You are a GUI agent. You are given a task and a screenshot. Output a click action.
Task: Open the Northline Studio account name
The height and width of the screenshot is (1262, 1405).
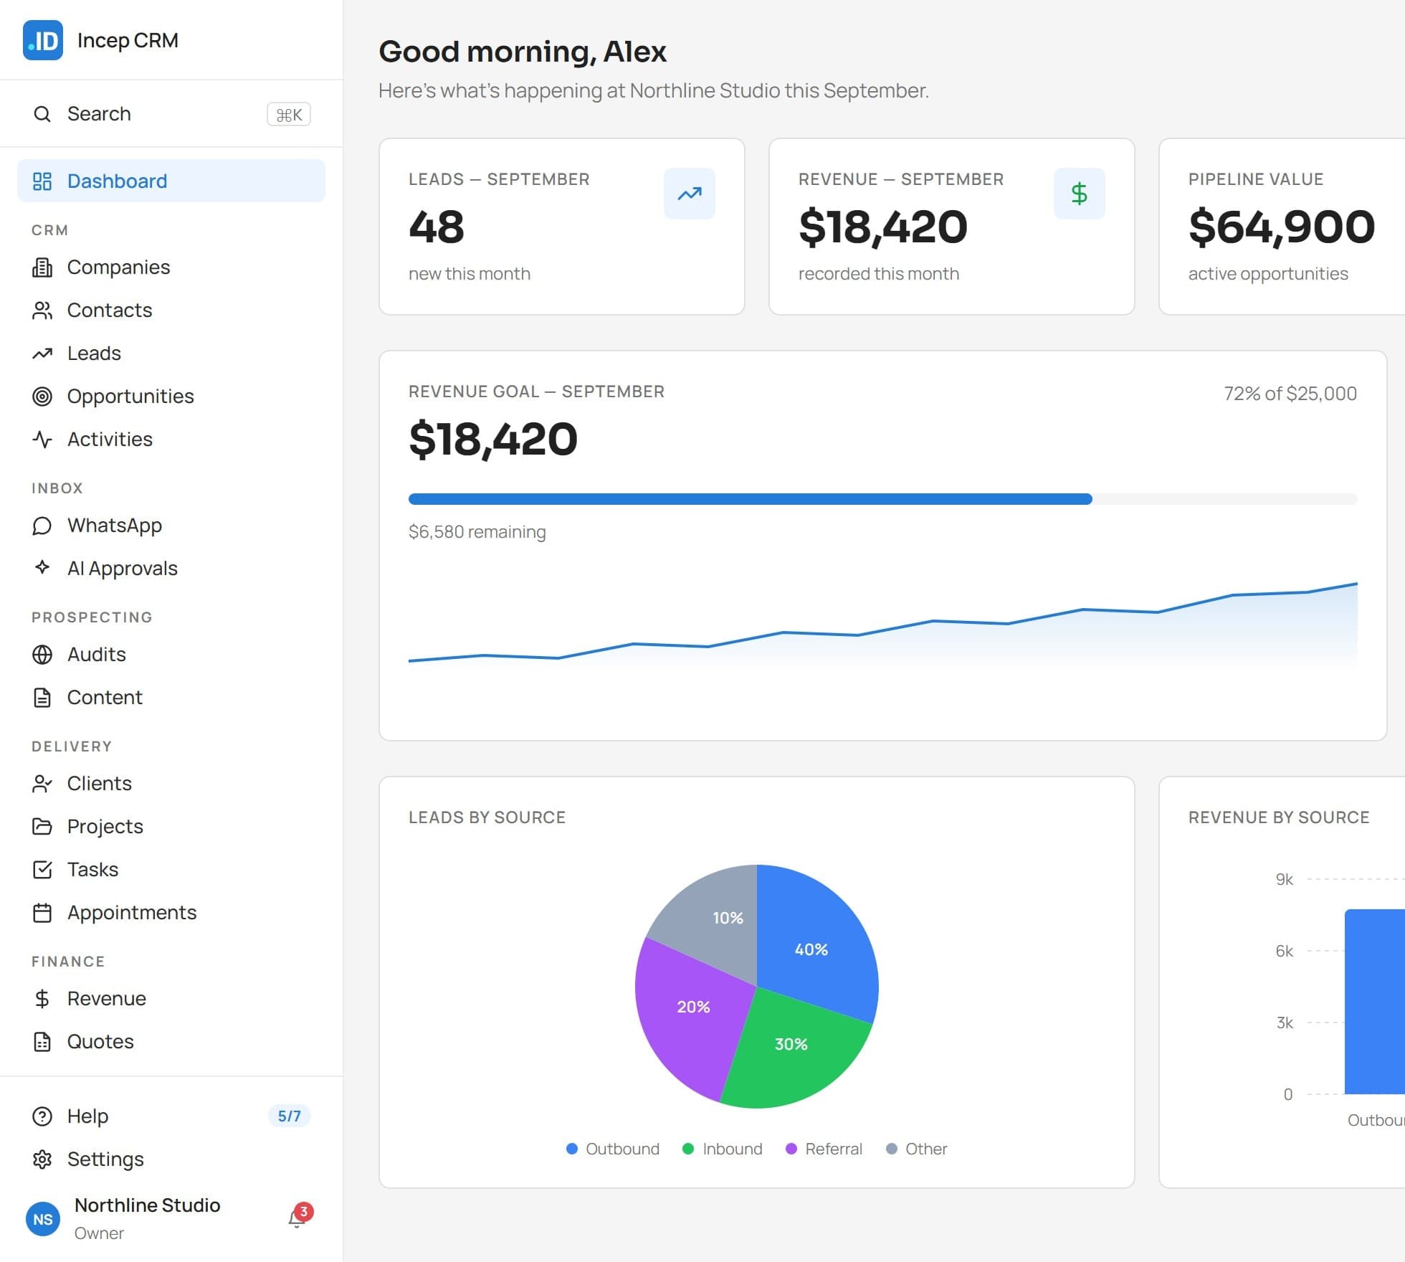pyautogui.click(x=147, y=1205)
